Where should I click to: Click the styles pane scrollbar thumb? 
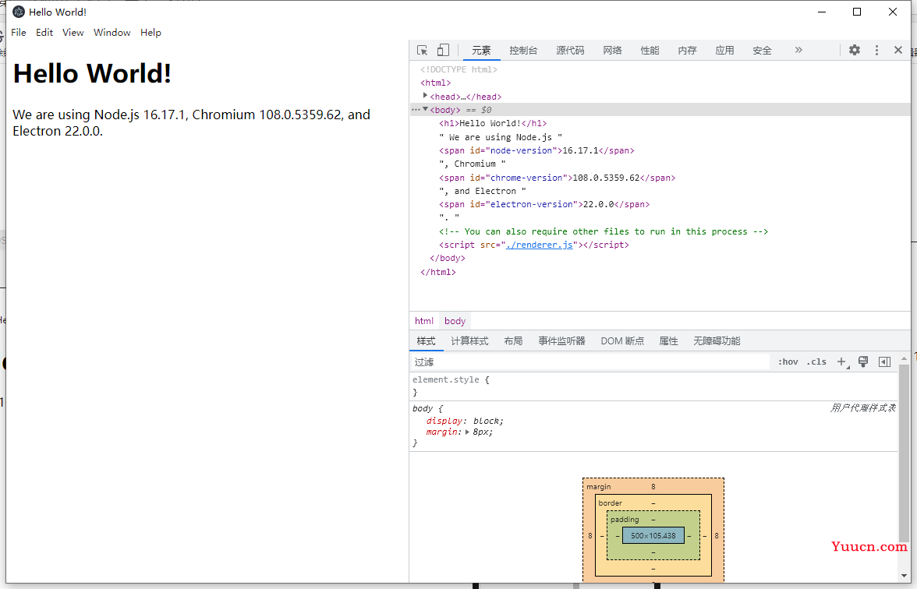[x=905, y=453]
